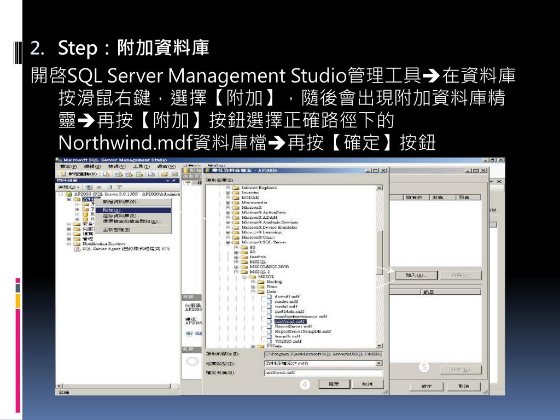Choose 還原資料庫(R)... from the context menu
Screen dimensions: 560x420
click(133, 216)
